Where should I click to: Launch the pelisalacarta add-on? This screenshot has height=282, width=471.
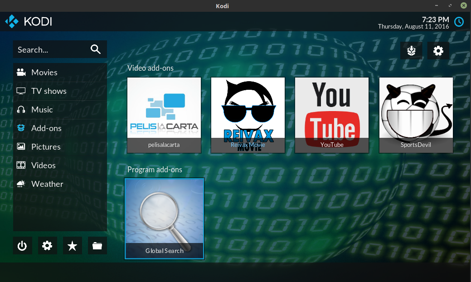164,115
